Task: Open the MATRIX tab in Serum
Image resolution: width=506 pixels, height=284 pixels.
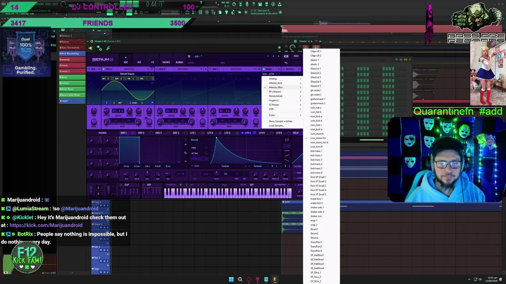Action: point(166,62)
